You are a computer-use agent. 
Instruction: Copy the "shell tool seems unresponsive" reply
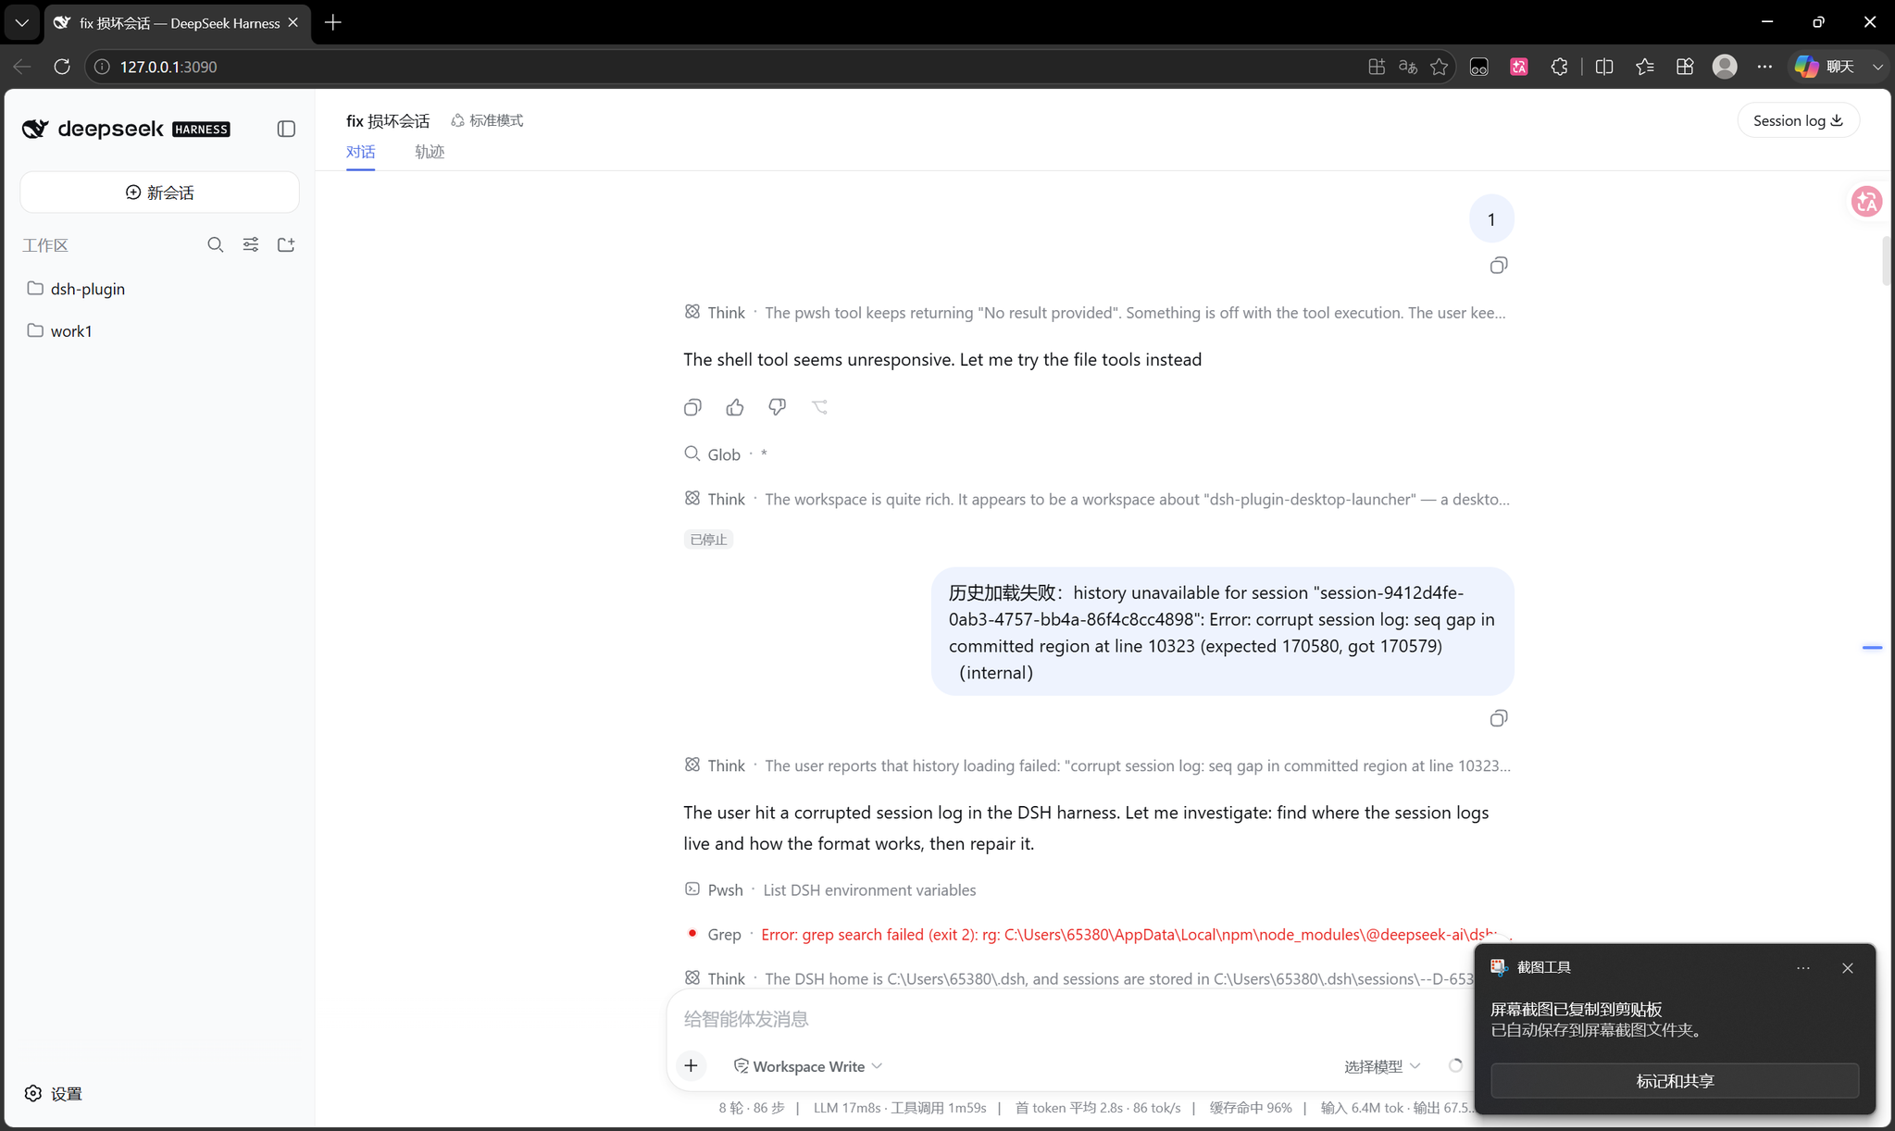[692, 407]
